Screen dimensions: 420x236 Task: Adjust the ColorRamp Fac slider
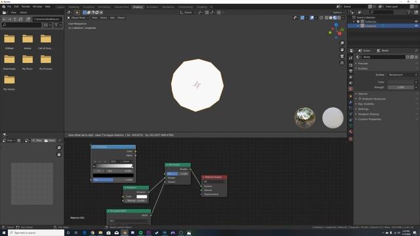point(113,180)
